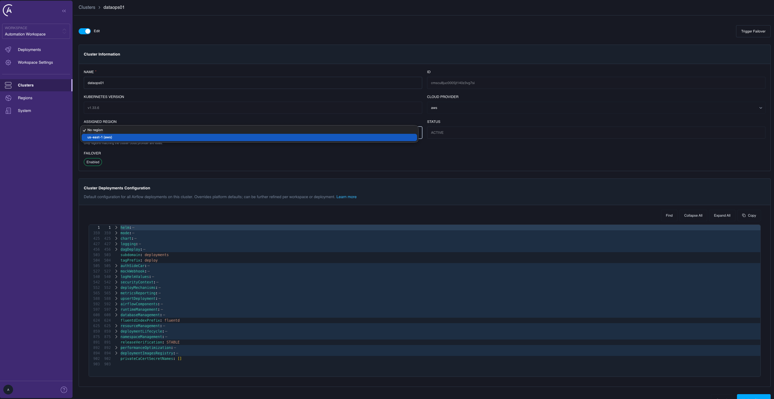774x399 pixels.
Task: Expand the logging section
Action: pos(116,244)
